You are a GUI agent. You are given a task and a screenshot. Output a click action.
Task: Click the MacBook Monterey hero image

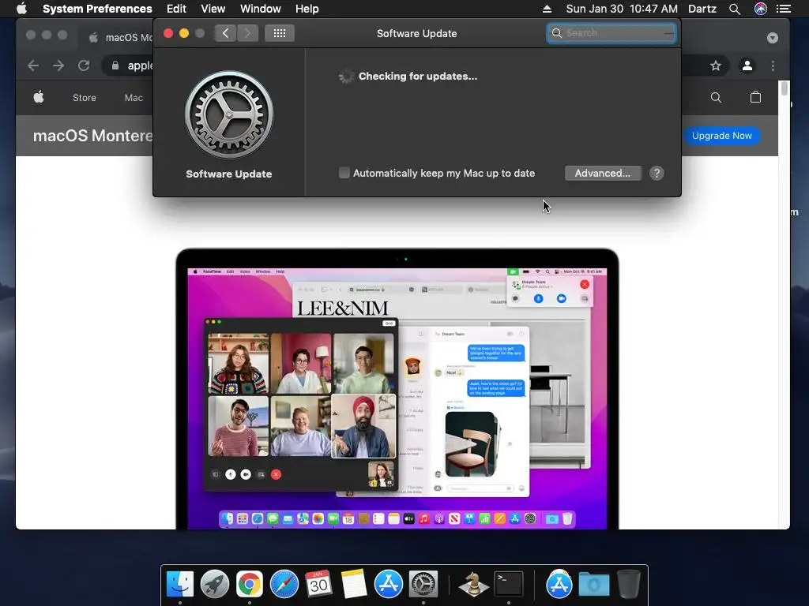(x=397, y=389)
